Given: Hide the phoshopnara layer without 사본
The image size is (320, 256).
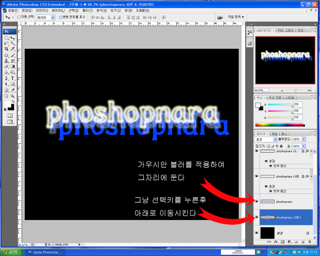Looking at the screenshot, I should (x=257, y=202).
